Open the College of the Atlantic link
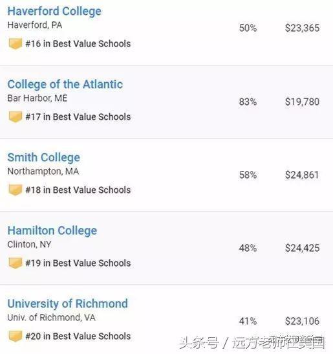The height and width of the screenshot is (354, 333). tap(65, 84)
